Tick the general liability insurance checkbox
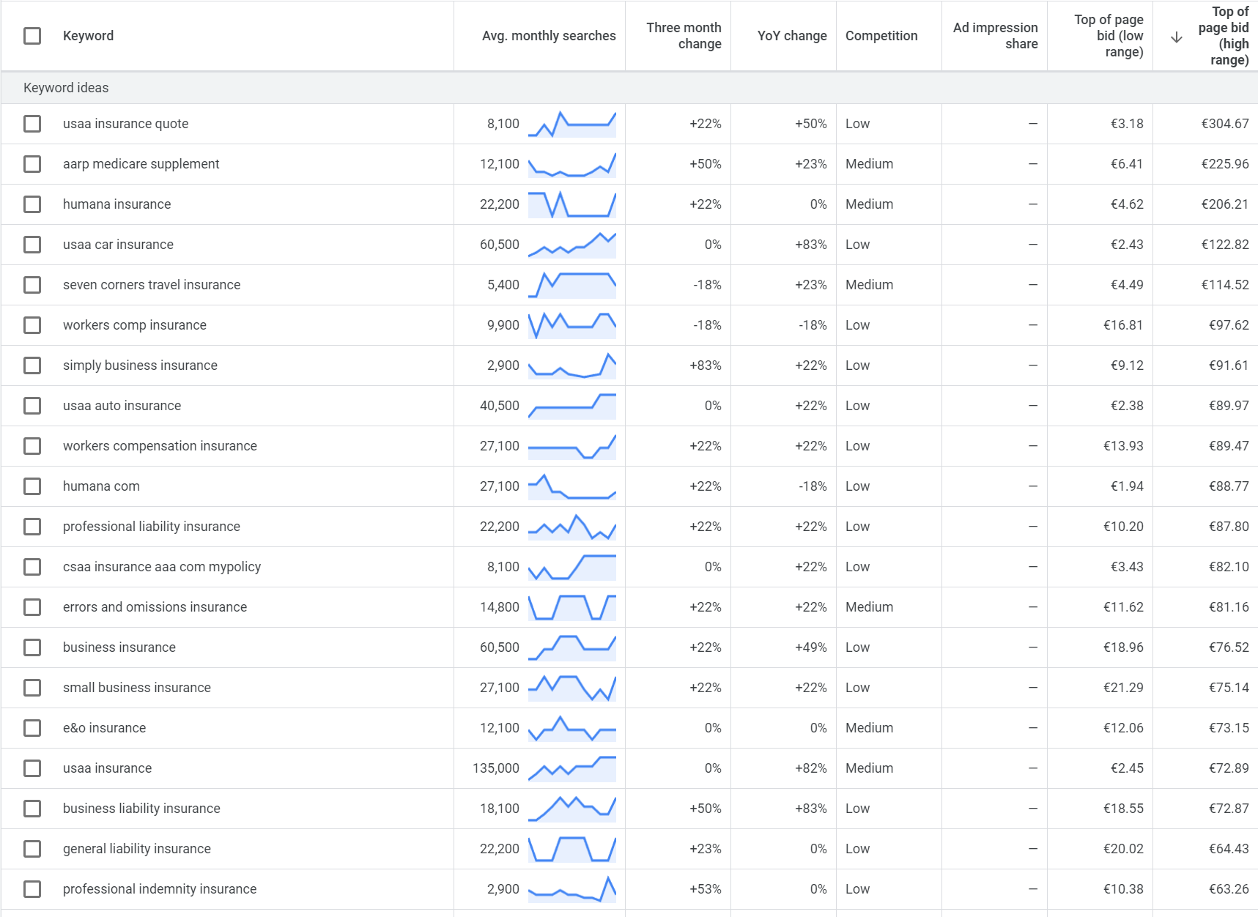The image size is (1258, 917). pyautogui.click(x=32, y=849)
